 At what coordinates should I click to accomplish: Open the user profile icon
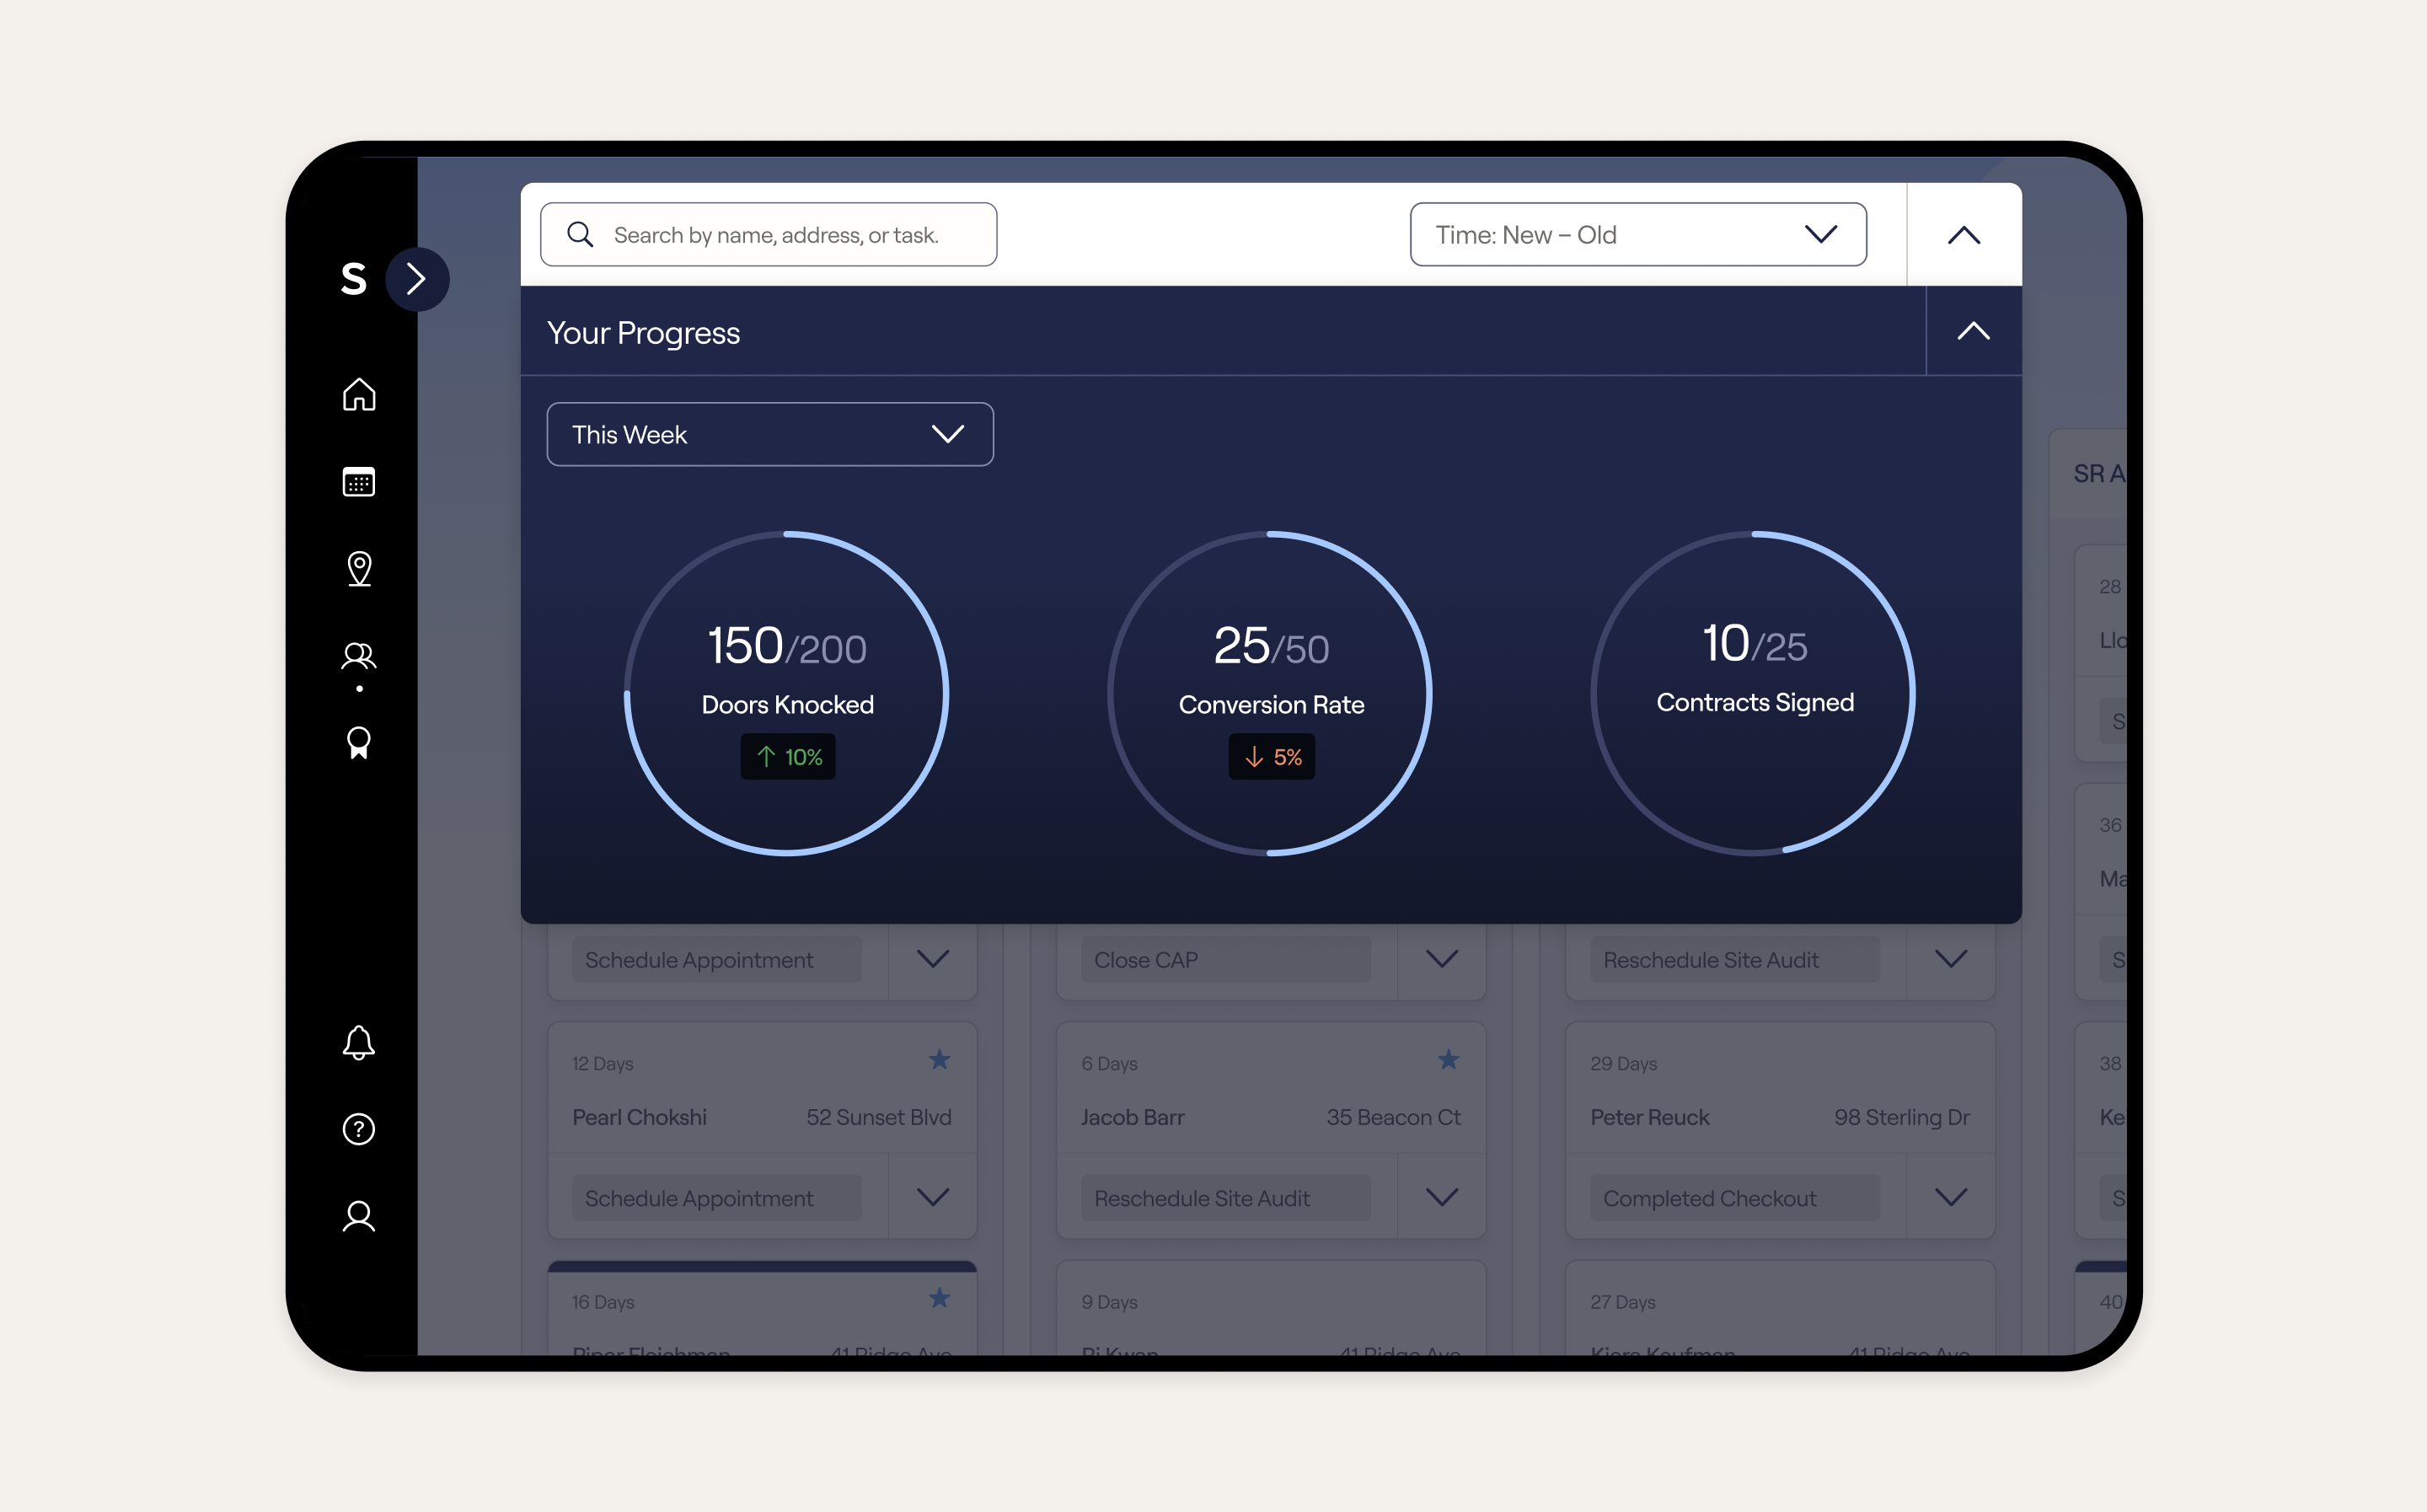pyautogui.click(x=359, y=1216)
